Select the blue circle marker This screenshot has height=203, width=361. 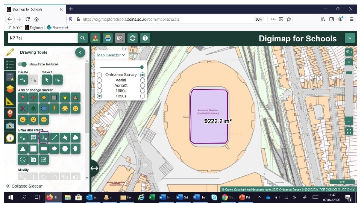(x=44, y=108)
